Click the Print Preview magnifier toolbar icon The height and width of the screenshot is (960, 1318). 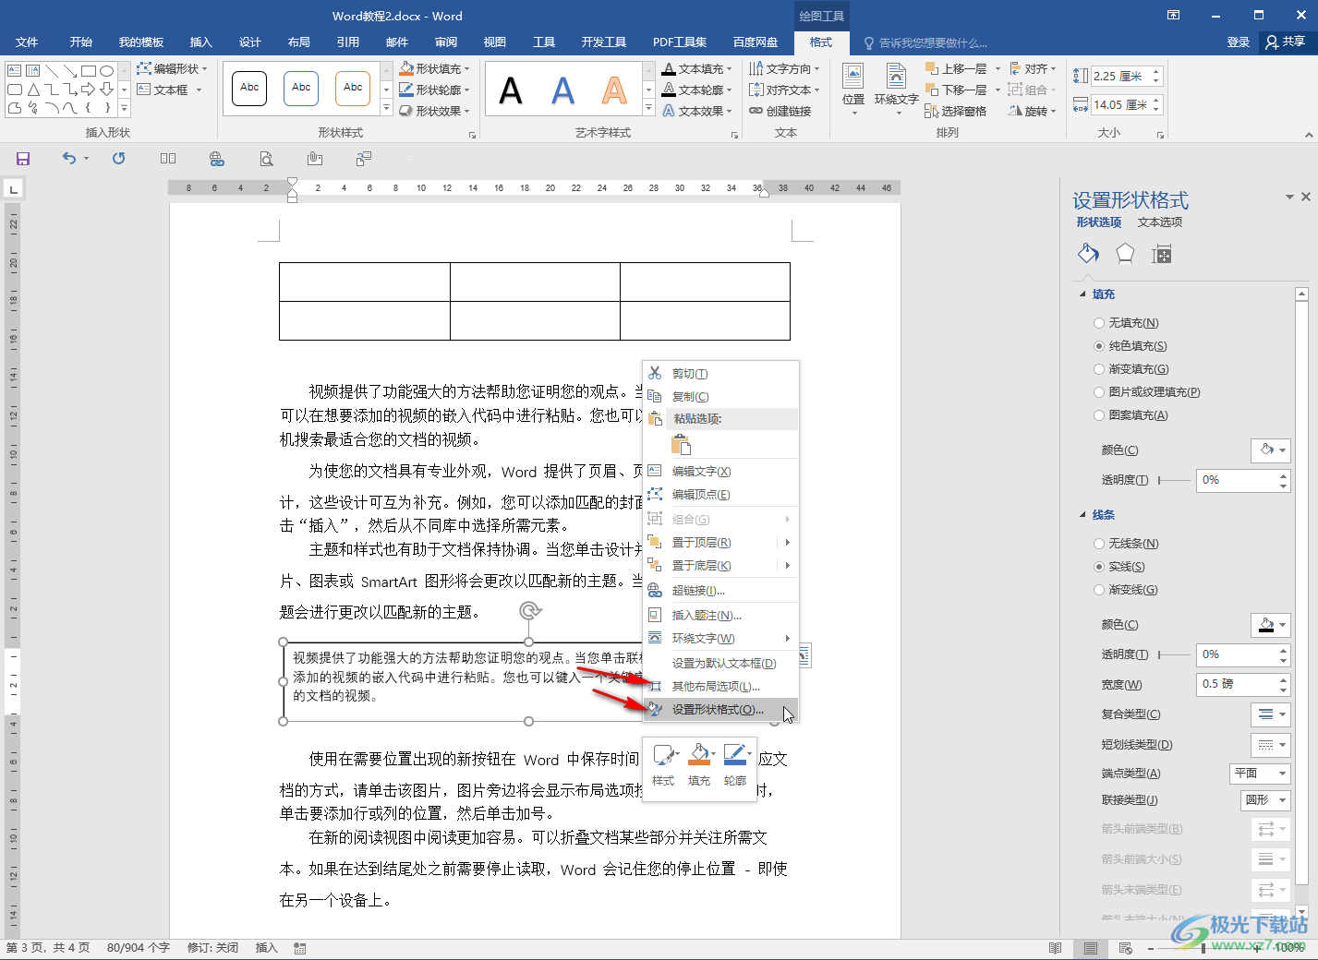[266, 159]
